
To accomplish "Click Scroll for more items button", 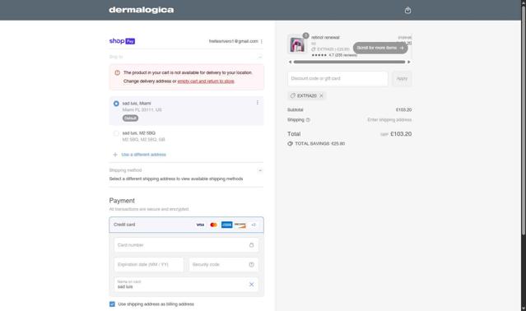I will 380,48.
